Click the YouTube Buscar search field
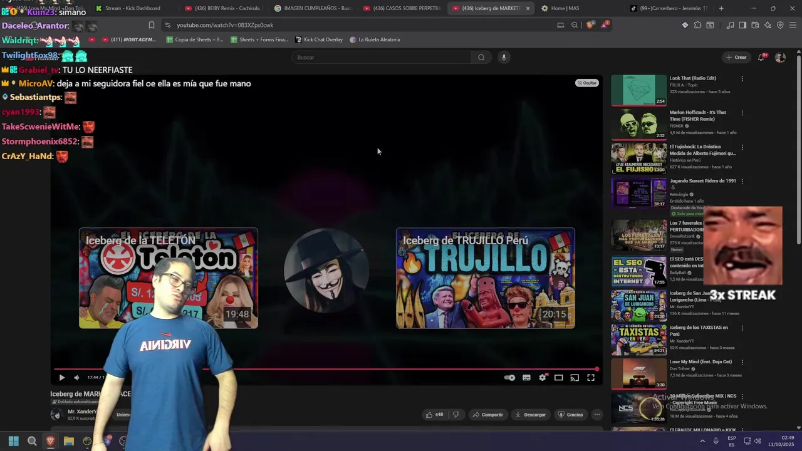This screenshot has height=451, width=802. (382, 57)
